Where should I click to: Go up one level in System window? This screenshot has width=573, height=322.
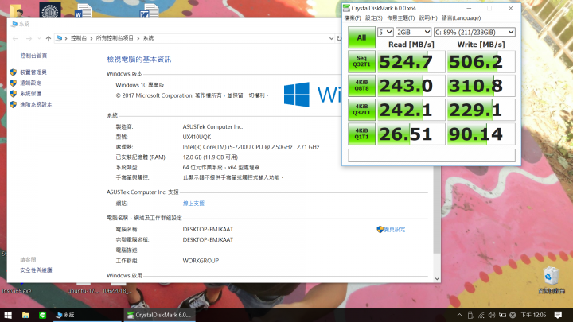coord(49,38)
